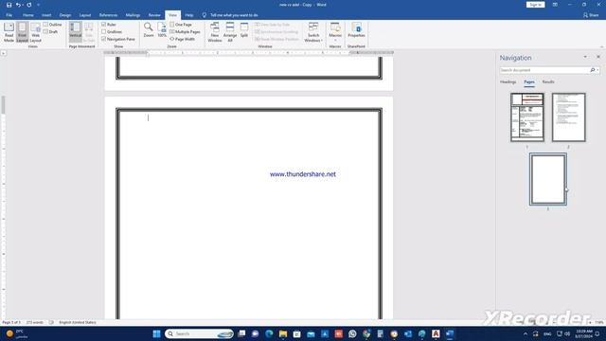Click the Macros button icon
This screenshot has height=341, width=606.
click(335, 27)
